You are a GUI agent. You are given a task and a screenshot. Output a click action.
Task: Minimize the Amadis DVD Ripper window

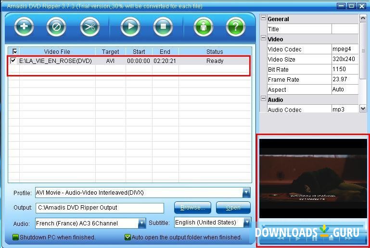pyautogui.click(x=341, y=6)
